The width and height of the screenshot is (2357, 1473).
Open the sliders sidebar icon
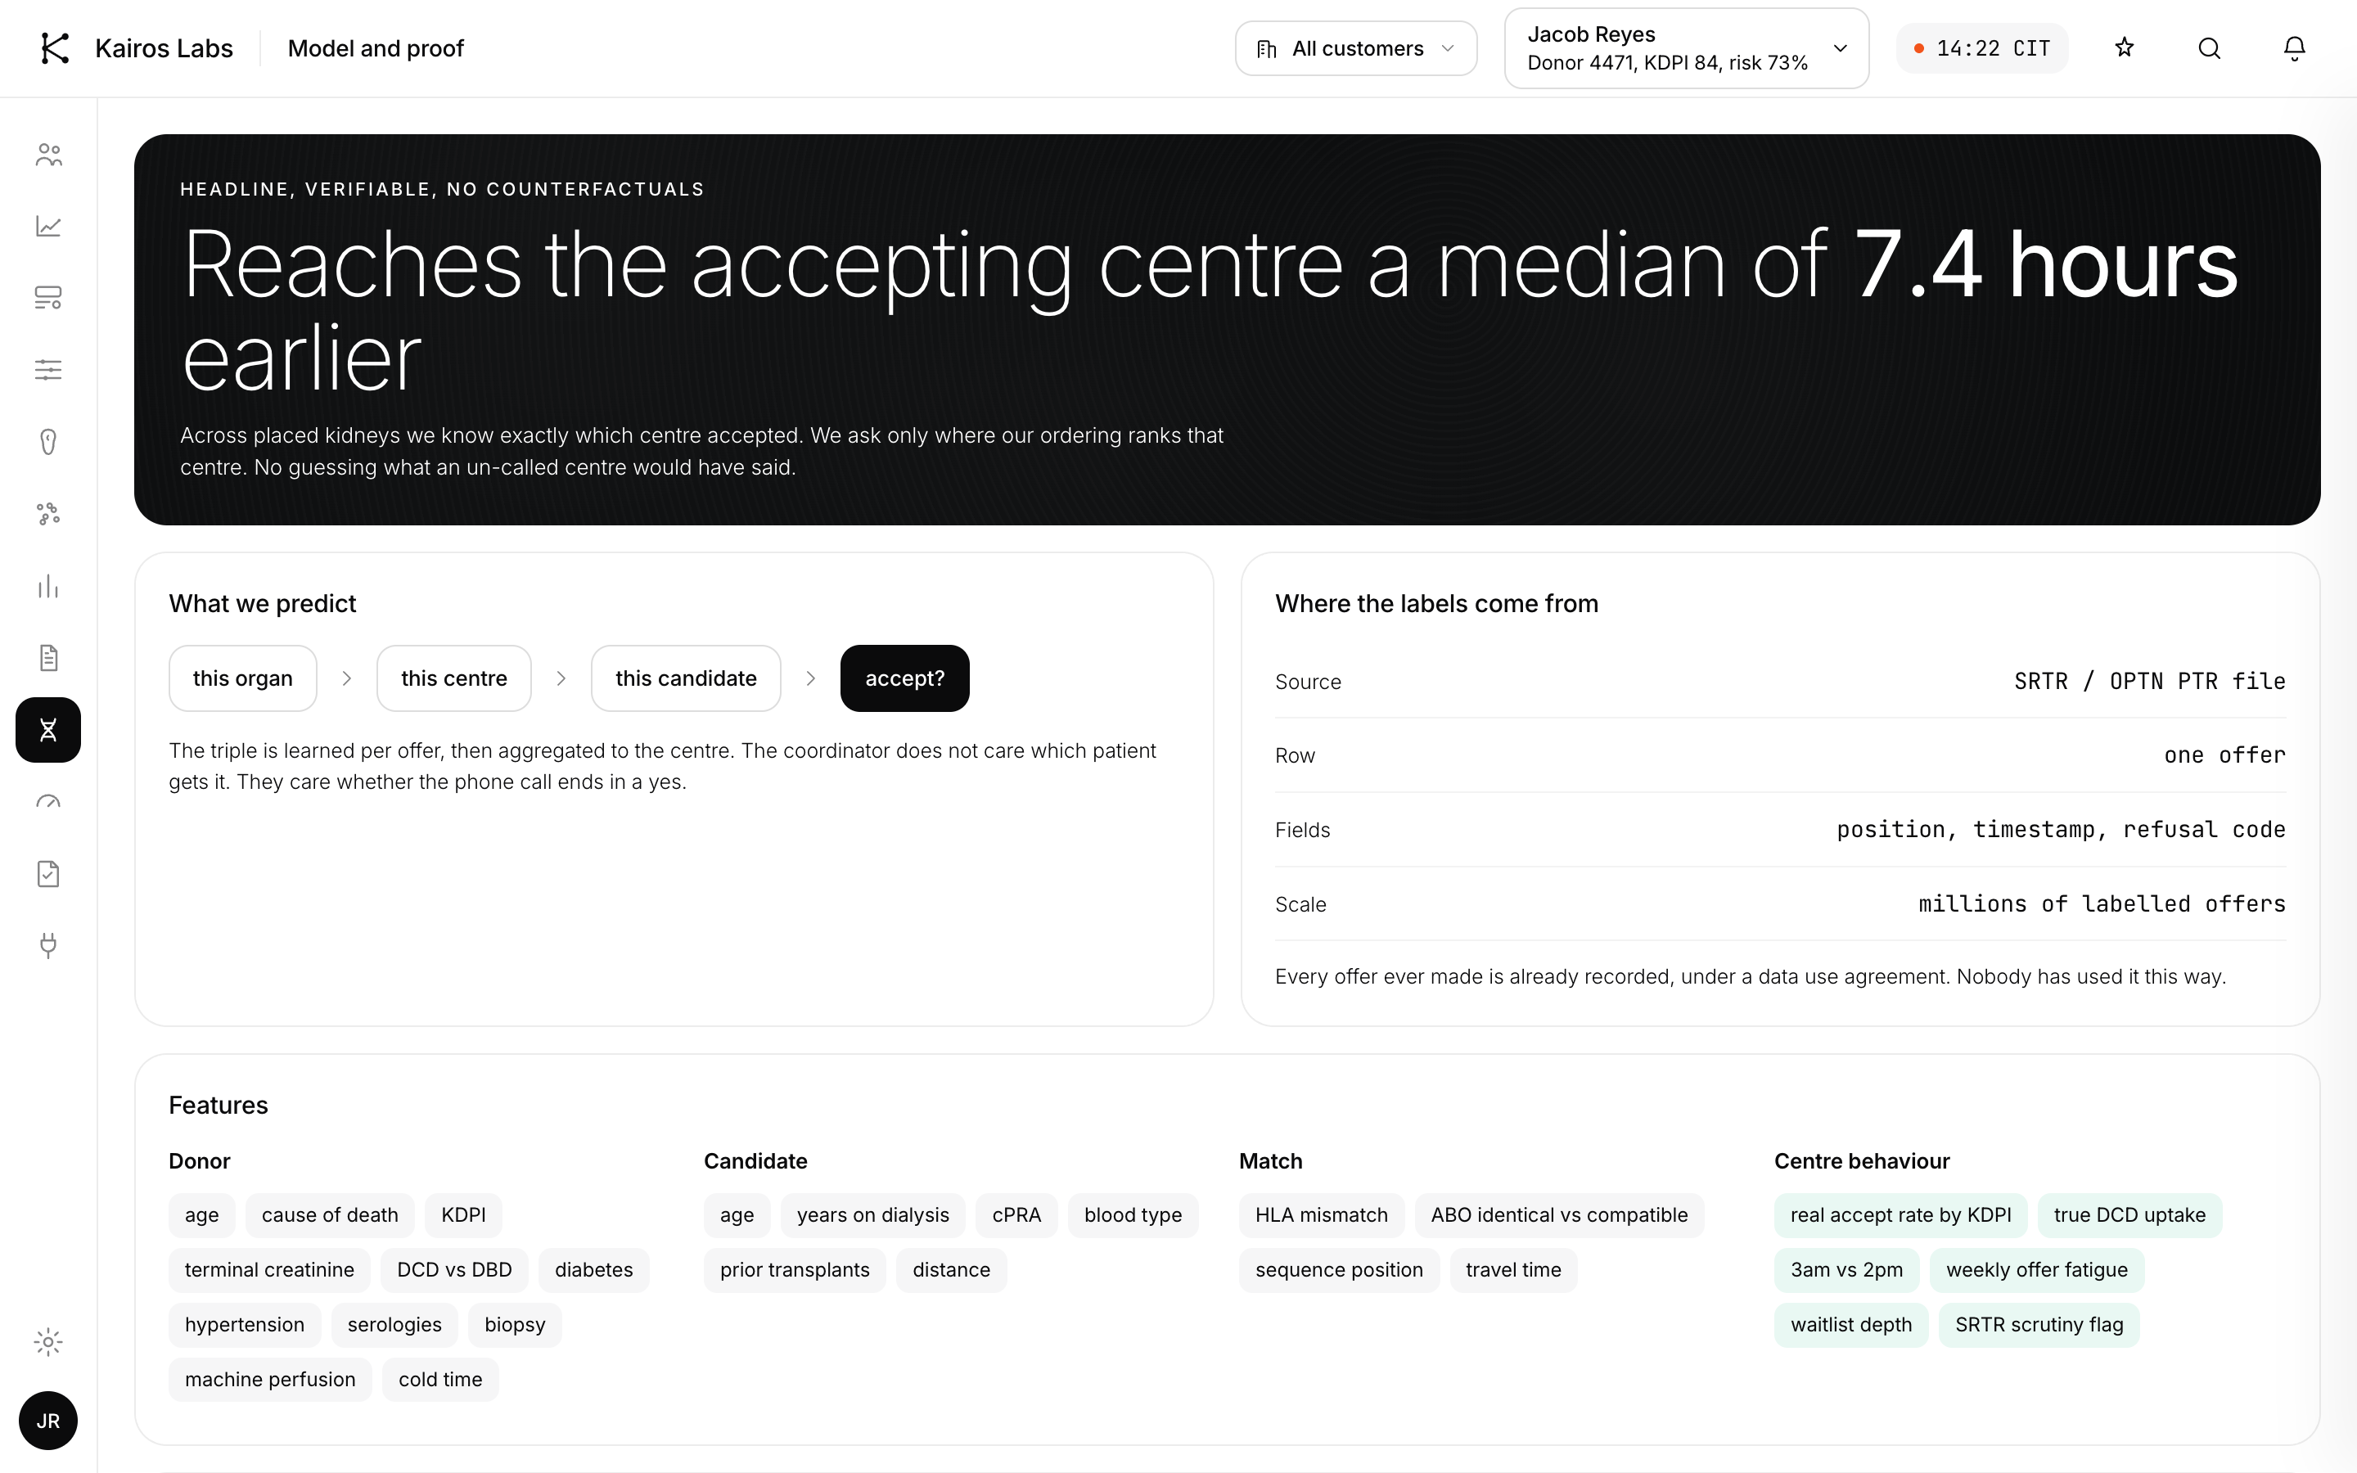tap(47, 370)
